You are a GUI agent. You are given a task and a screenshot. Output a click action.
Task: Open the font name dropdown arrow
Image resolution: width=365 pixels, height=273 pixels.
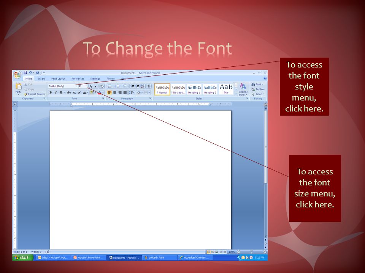point(76,86)
